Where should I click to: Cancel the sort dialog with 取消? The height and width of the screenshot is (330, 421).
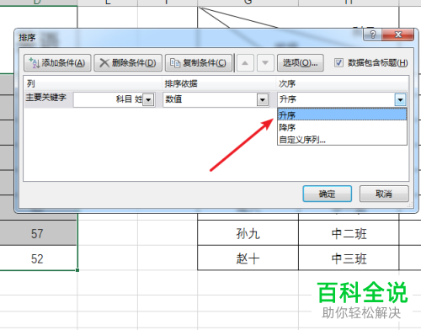tap(384, 194)
